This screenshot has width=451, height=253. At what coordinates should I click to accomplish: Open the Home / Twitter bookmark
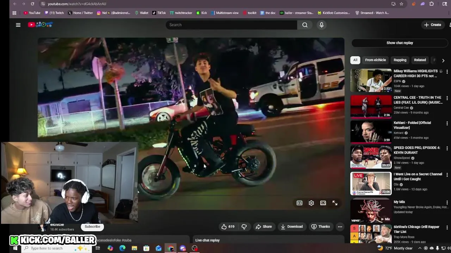(x=80, y=13)
